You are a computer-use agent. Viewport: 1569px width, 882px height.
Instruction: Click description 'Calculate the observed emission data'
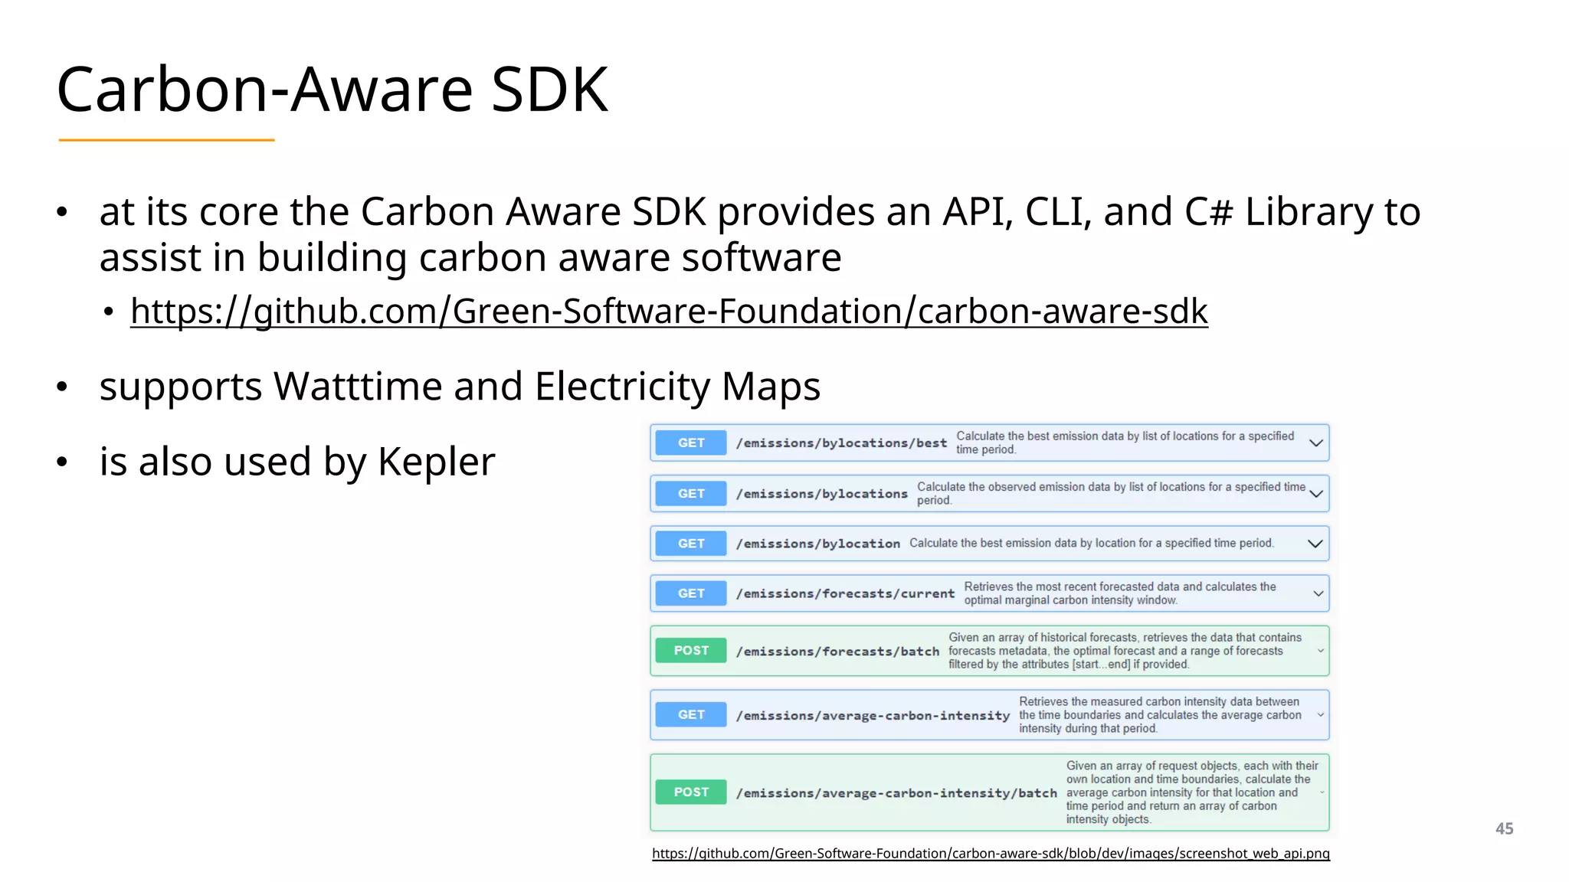pyautogui.click(x=1111, y=493)
